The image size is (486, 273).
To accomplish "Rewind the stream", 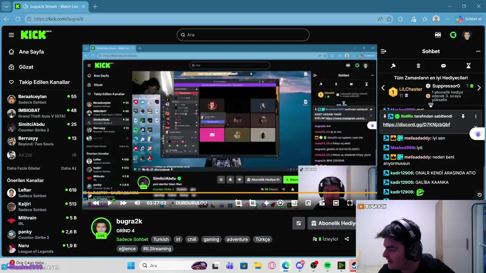I will click(96, 203).
